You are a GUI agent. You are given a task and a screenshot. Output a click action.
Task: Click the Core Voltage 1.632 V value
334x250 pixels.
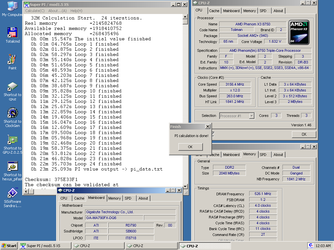[275, 41]
